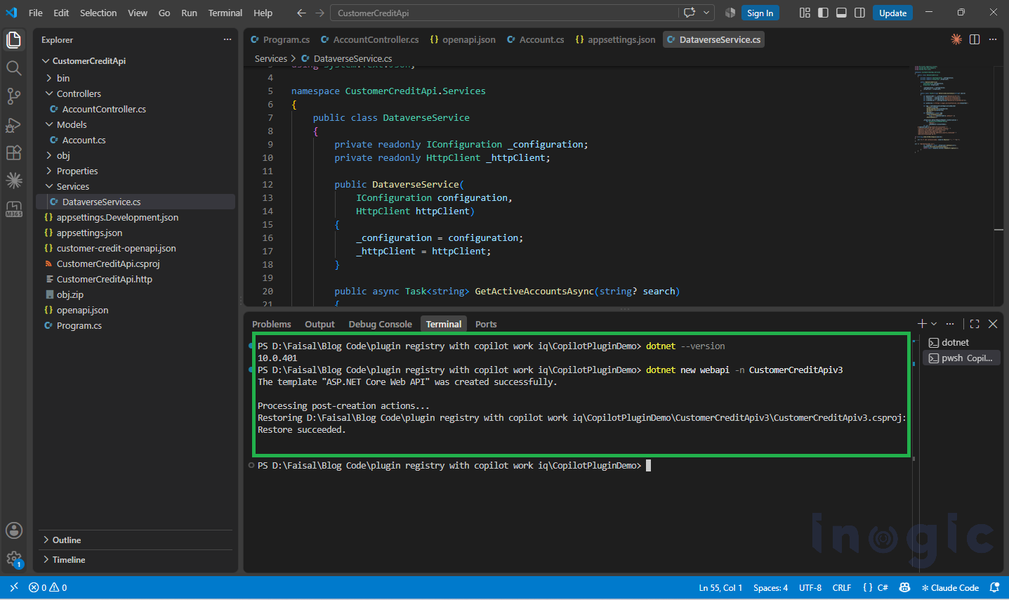The width and height of the screenshot is (1009, 600).
Task: Open the Extensions view icon
Action: coord(13,152)
